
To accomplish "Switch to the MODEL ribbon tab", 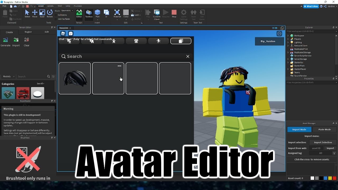I will click(50, 6).
